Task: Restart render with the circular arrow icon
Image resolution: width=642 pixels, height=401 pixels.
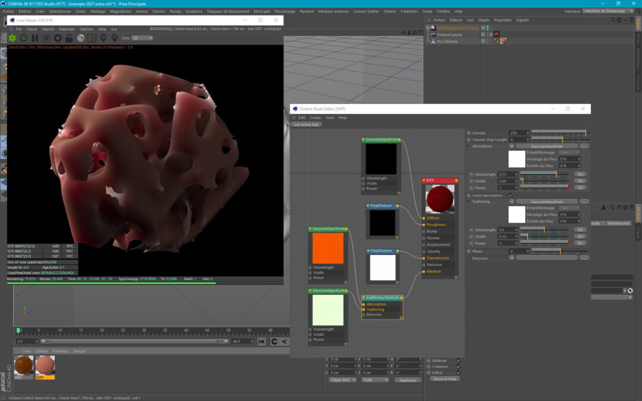Action: click(24, 38)
